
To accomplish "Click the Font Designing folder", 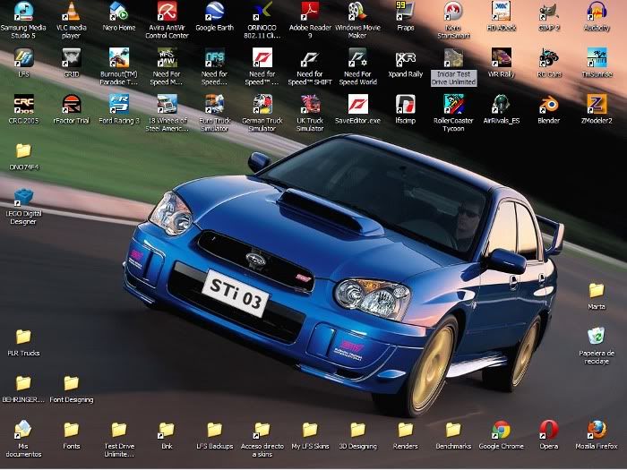I will [71, 384].
